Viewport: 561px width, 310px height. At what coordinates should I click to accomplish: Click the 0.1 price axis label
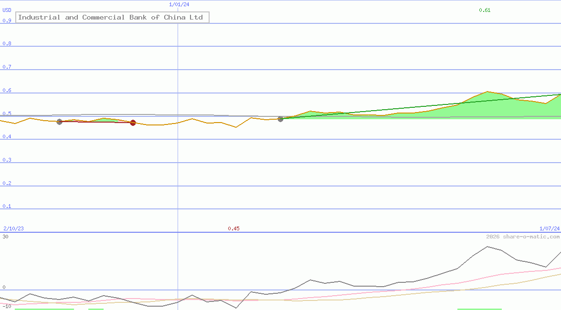click(x=7, y=207)
